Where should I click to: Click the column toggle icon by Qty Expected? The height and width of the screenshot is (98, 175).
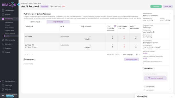click(x=115, y=26)
